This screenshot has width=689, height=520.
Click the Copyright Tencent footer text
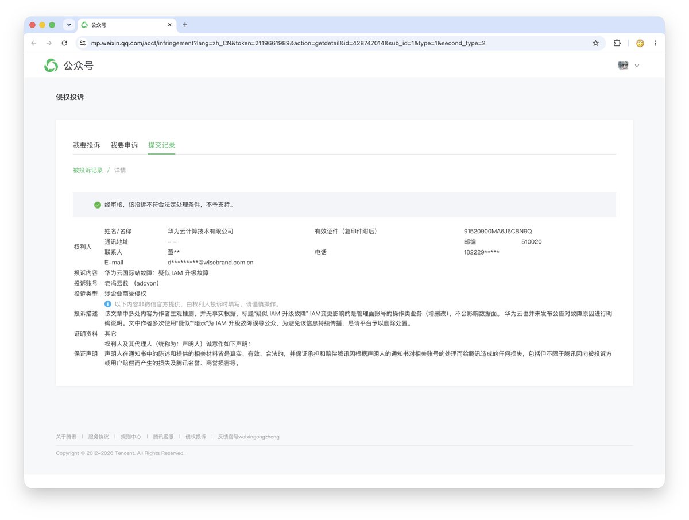point(120,453)
